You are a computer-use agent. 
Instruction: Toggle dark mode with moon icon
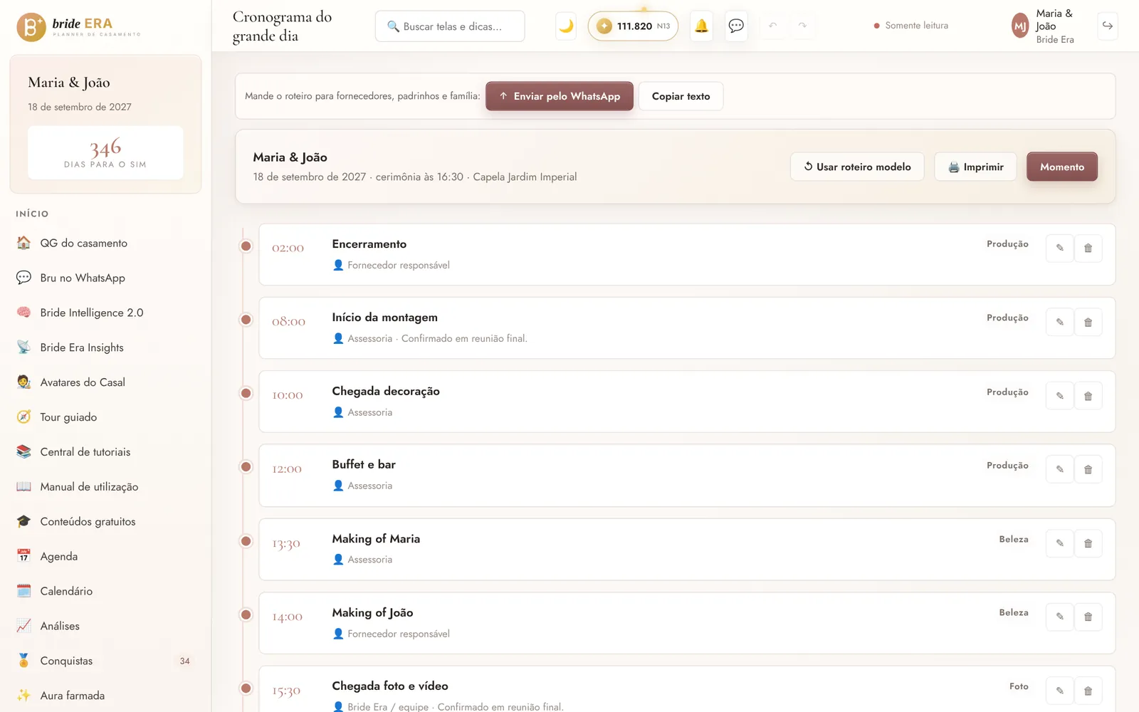(x=566, y=26)
